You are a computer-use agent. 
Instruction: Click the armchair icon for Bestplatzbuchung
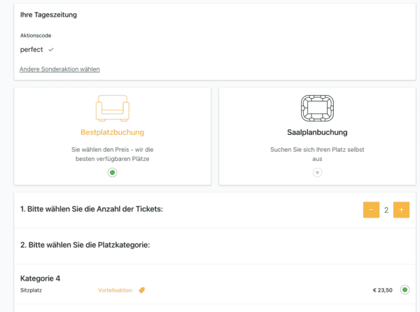(x=113, y=108)
